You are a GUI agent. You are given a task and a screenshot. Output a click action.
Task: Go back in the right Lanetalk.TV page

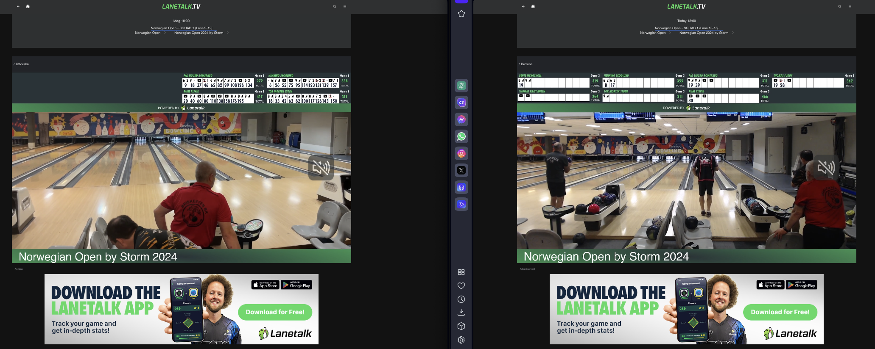coord(523,6)
